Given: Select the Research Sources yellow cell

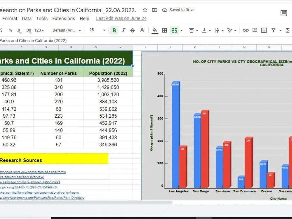Looking at the screenshot, I should (54, 159).
